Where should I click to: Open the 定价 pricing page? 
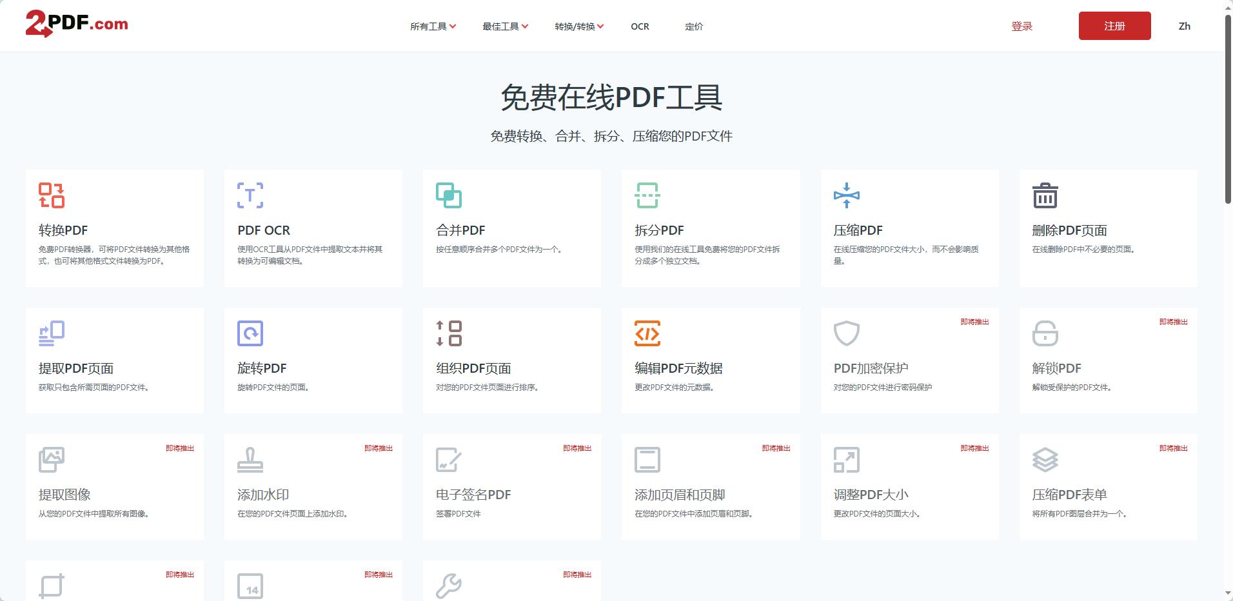[694, 26]
